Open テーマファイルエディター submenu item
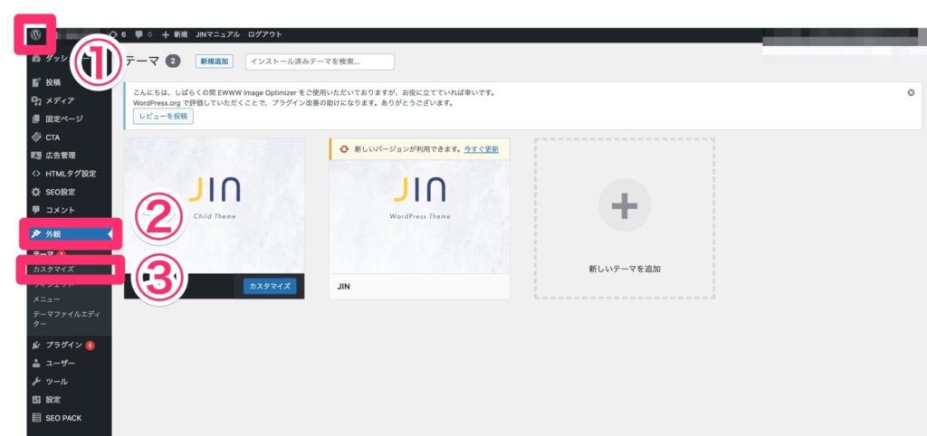 click(65, 319)
